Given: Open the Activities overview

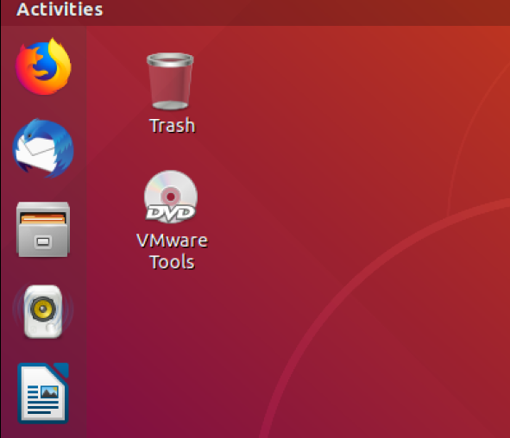Looking at the screenshot, I should [x=60, y=9].
